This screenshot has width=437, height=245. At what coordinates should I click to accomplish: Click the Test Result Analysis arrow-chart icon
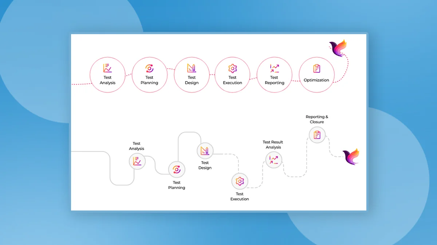click(x=273, y=160)
